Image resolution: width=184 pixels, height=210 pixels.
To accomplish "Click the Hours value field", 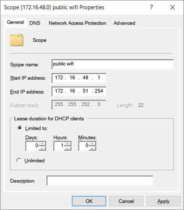I will coord(59,146).
